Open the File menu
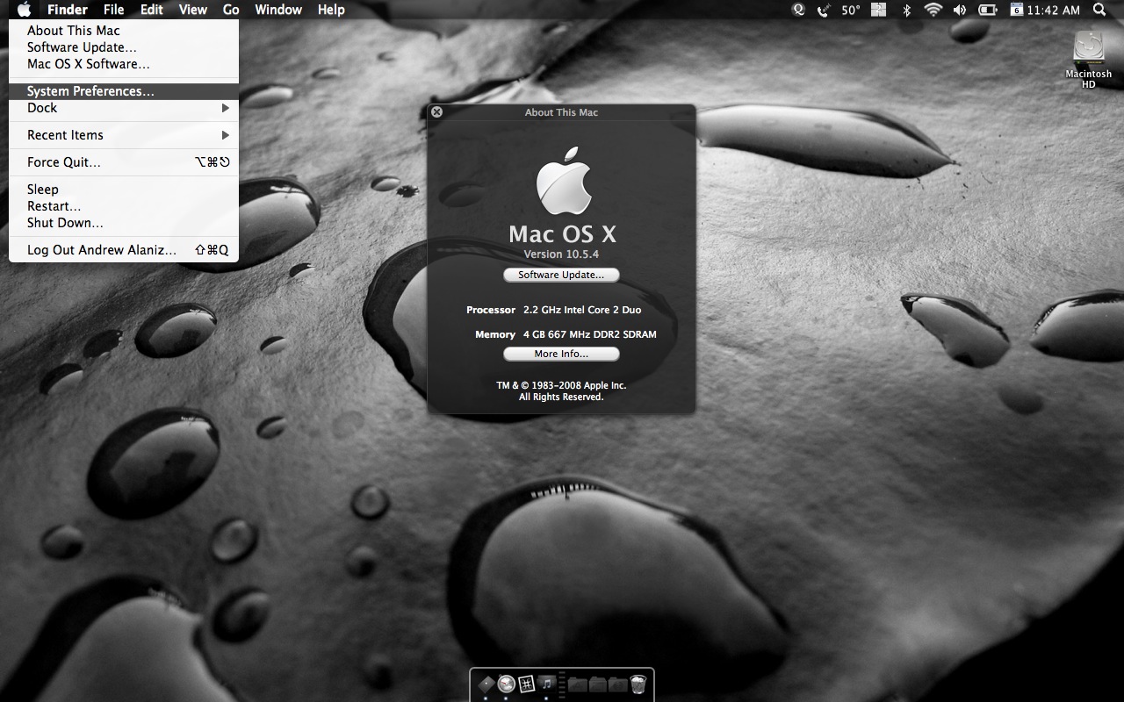This screenshot has height=702, width=1124. click(x=113, y=10)
